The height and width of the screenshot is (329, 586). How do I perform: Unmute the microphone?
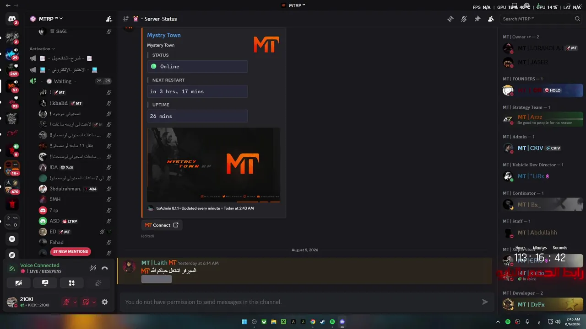(66, 302)
